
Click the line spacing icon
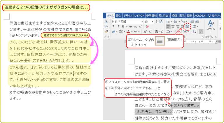tap(194, 27)
